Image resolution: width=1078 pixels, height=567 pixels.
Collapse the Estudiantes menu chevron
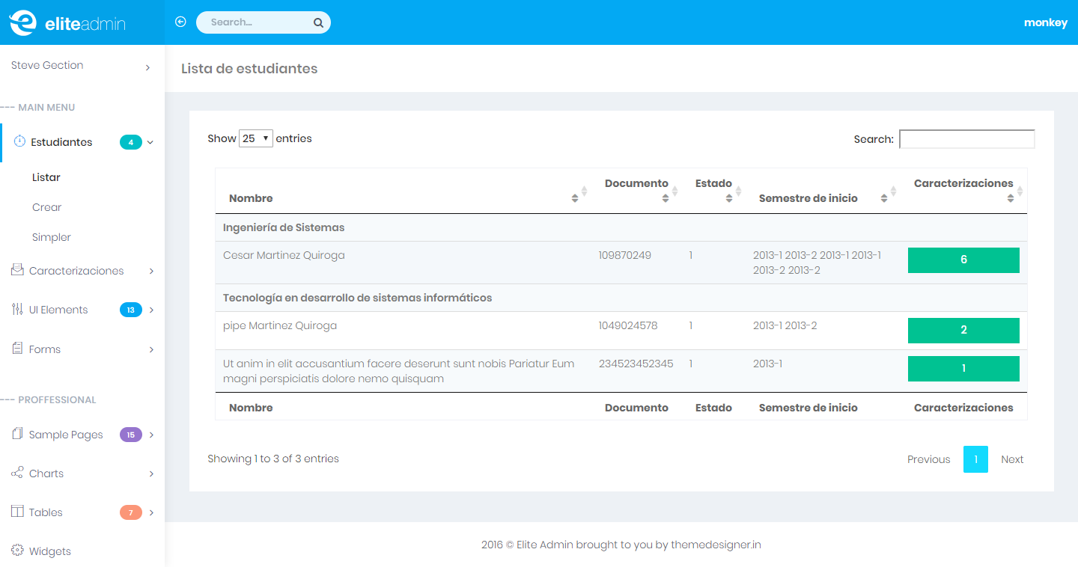150,142
